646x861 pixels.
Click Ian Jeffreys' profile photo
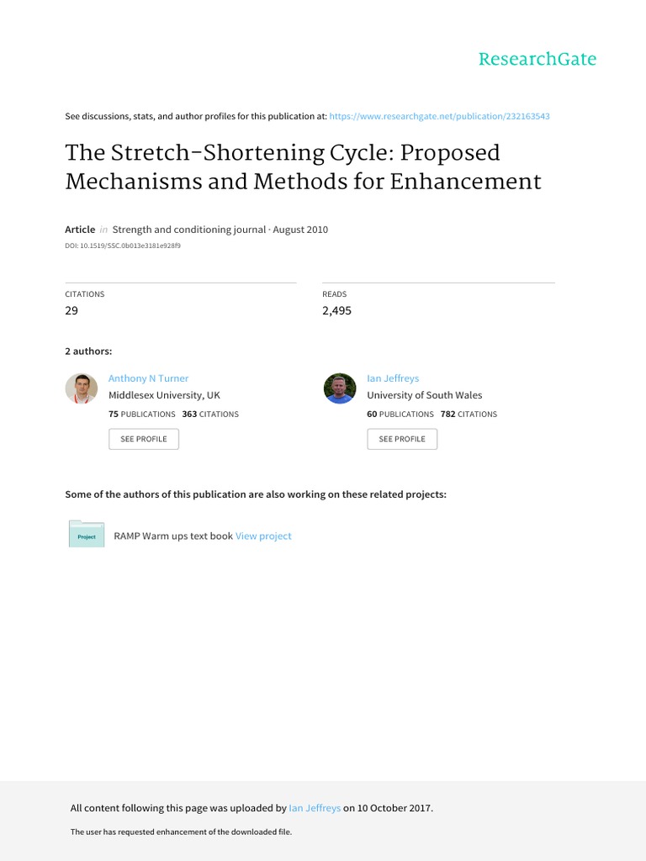click(x=340, y=388)
